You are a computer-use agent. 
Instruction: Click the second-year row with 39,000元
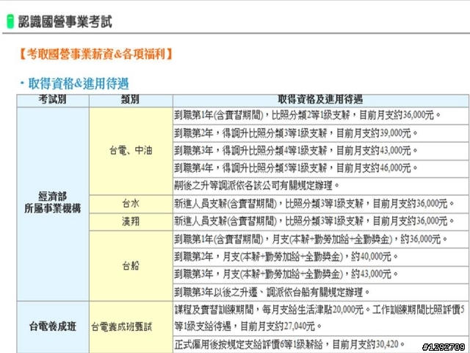coord(321,133)
